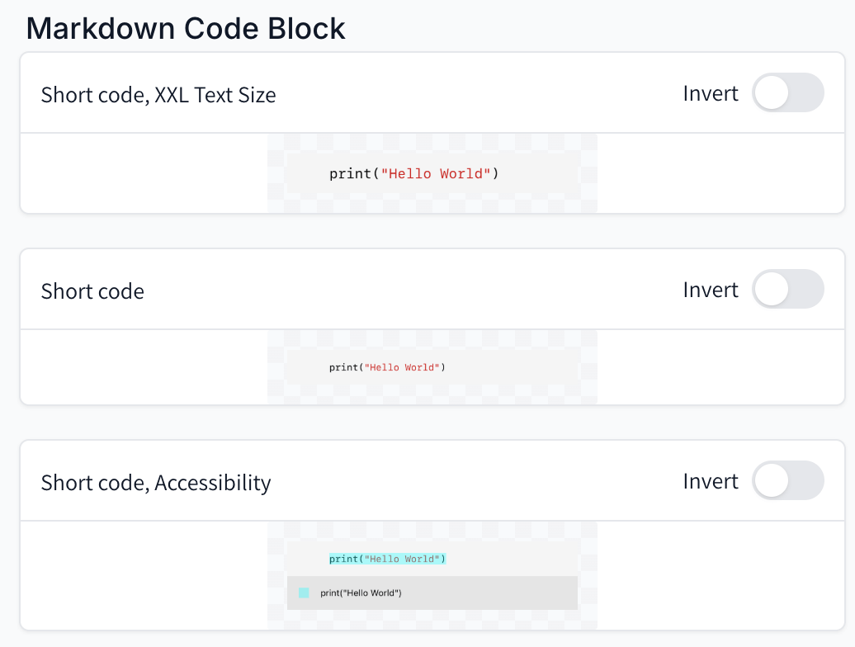
Task: Click the gray swatch row below highlighted code
Action: [432, 593]
